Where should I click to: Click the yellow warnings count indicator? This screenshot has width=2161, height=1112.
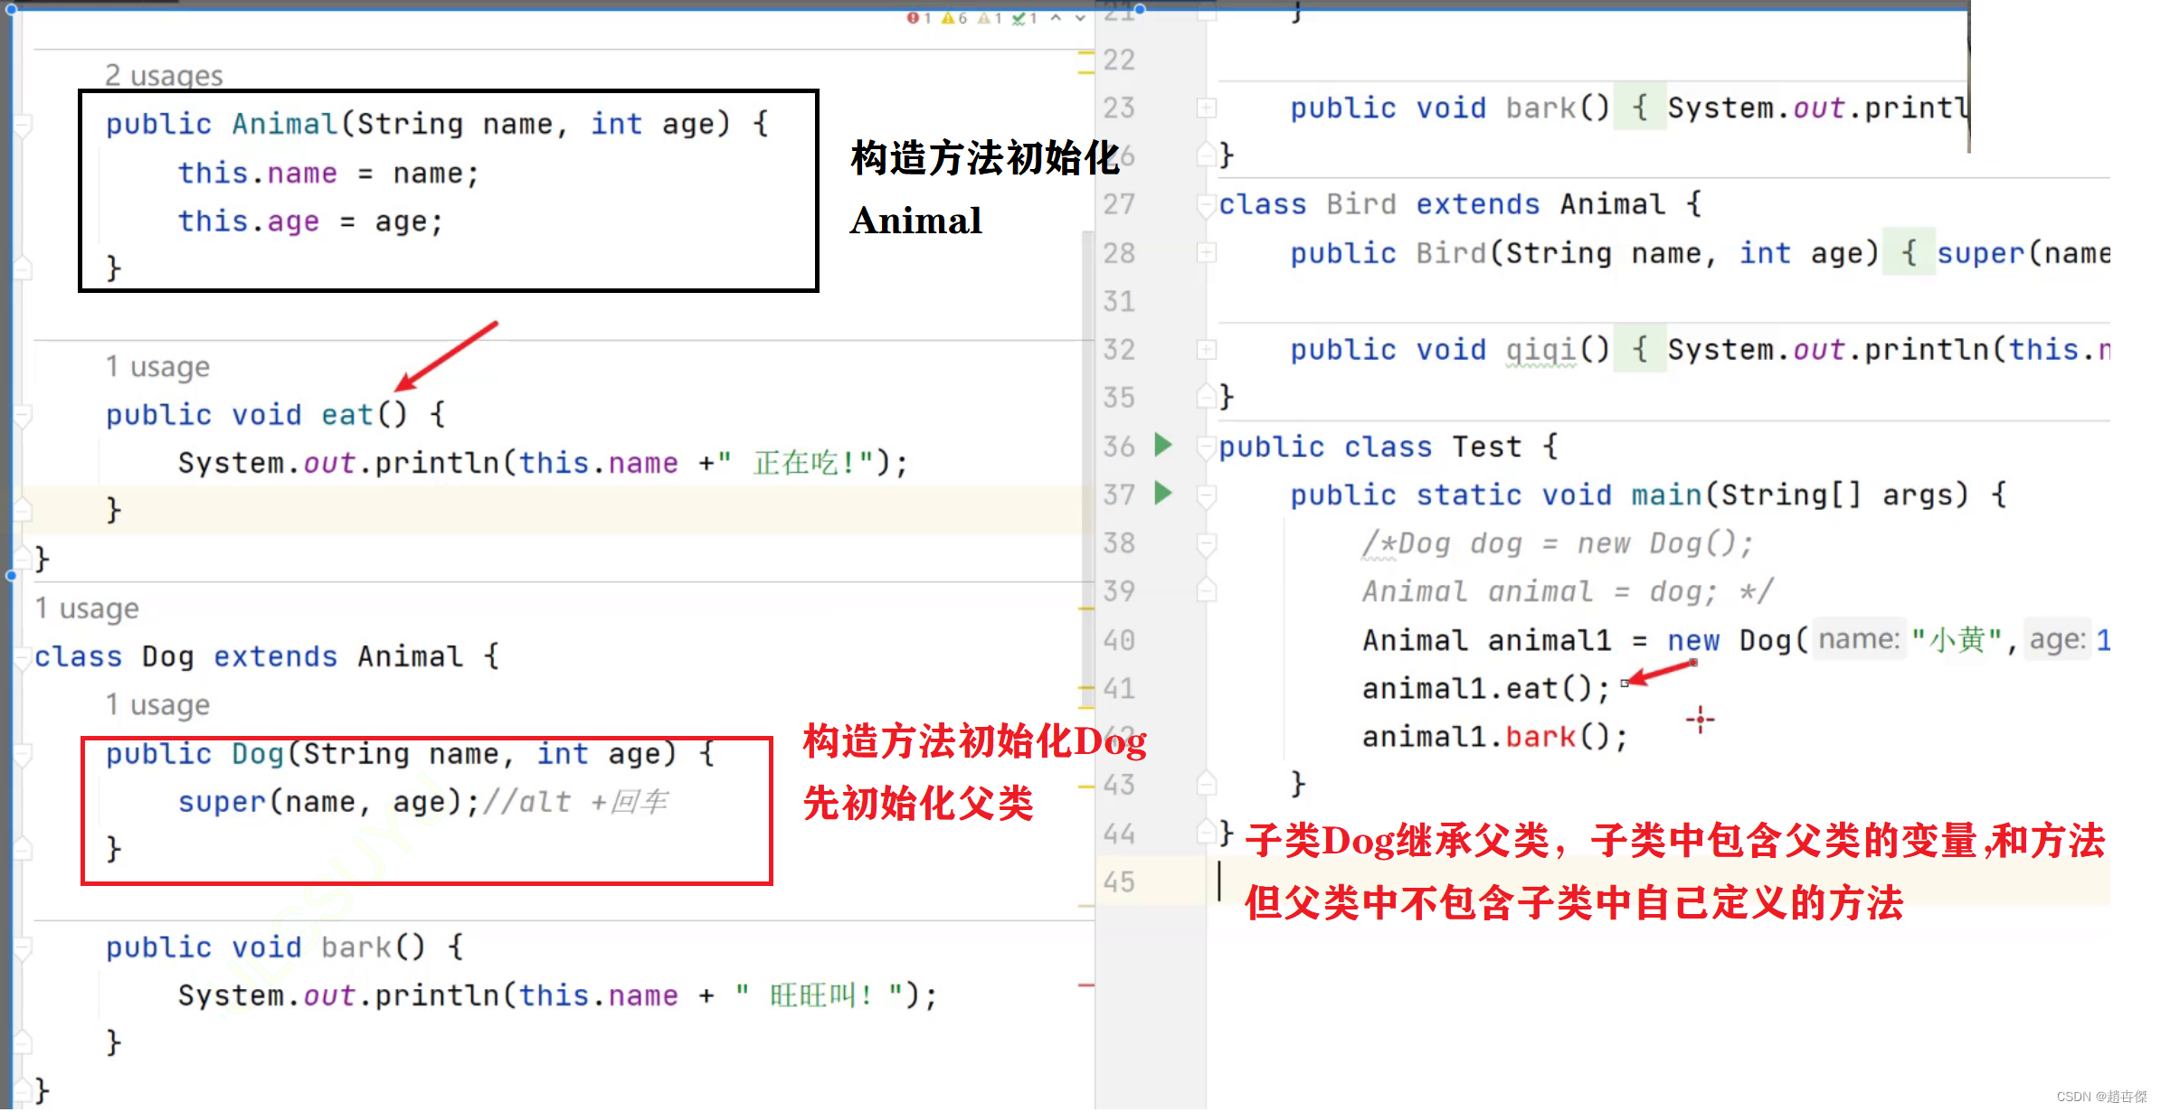tap(953, 18)
